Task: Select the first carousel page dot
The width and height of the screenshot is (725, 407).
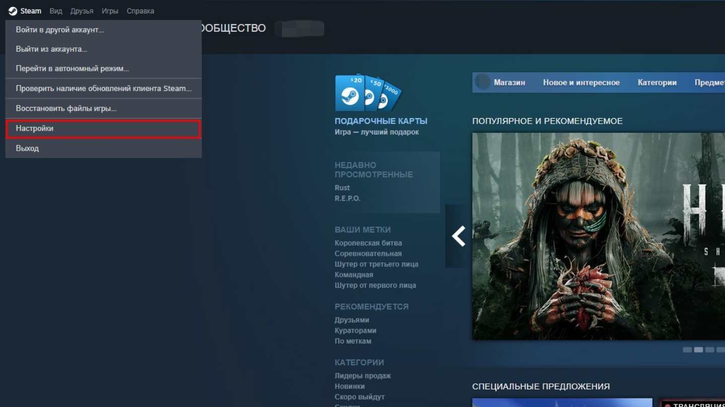Action: pyautogui.click(x=687, y=350)
